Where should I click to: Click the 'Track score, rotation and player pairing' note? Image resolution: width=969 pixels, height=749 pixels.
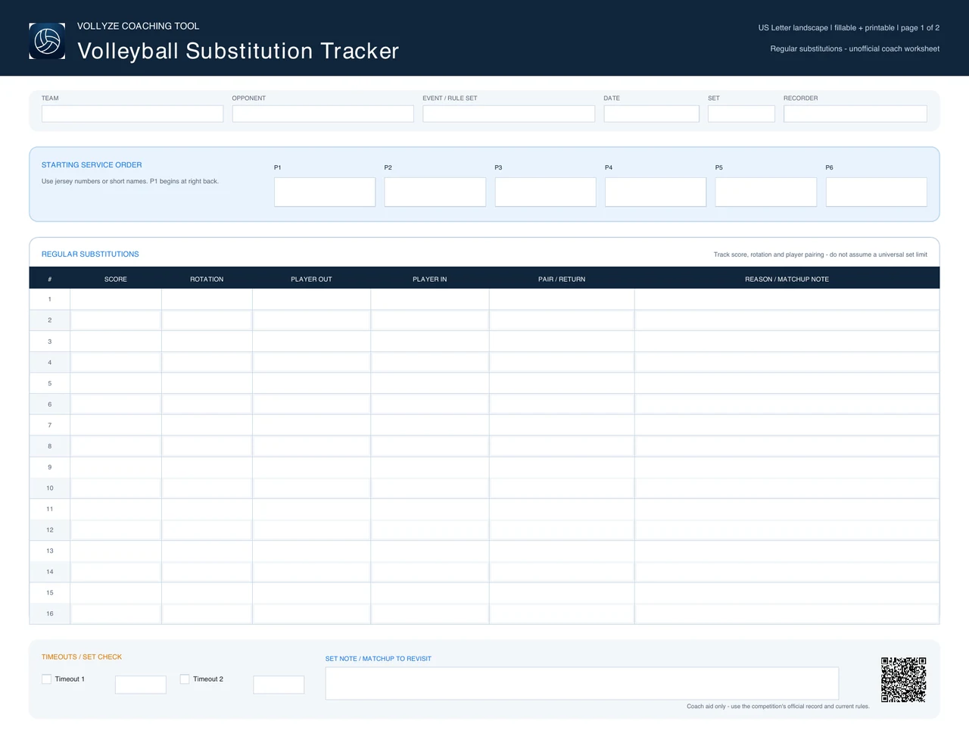click(820, 254)
